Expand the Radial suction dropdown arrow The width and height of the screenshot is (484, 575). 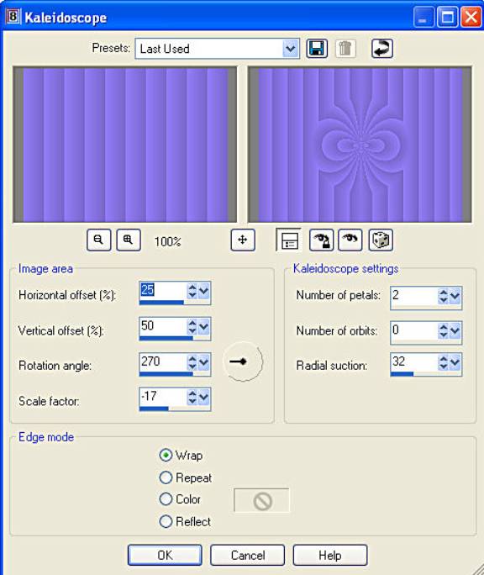[455, 362]
